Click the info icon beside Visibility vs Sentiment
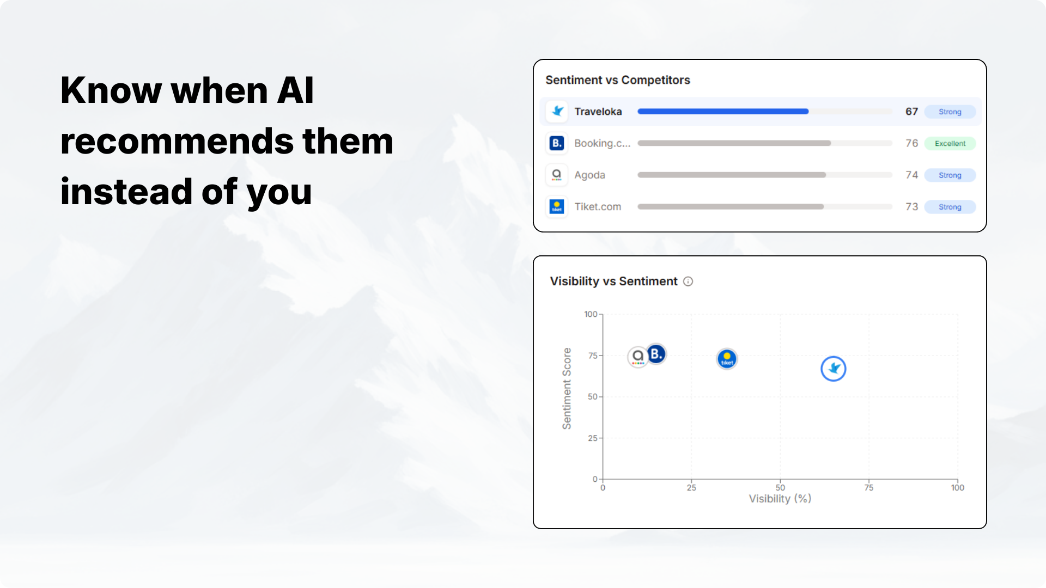The width and height of the screenshot is (1046, 588). (688, 281)
